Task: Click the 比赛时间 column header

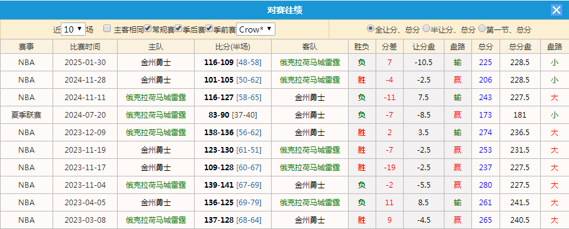Action: 85,46
